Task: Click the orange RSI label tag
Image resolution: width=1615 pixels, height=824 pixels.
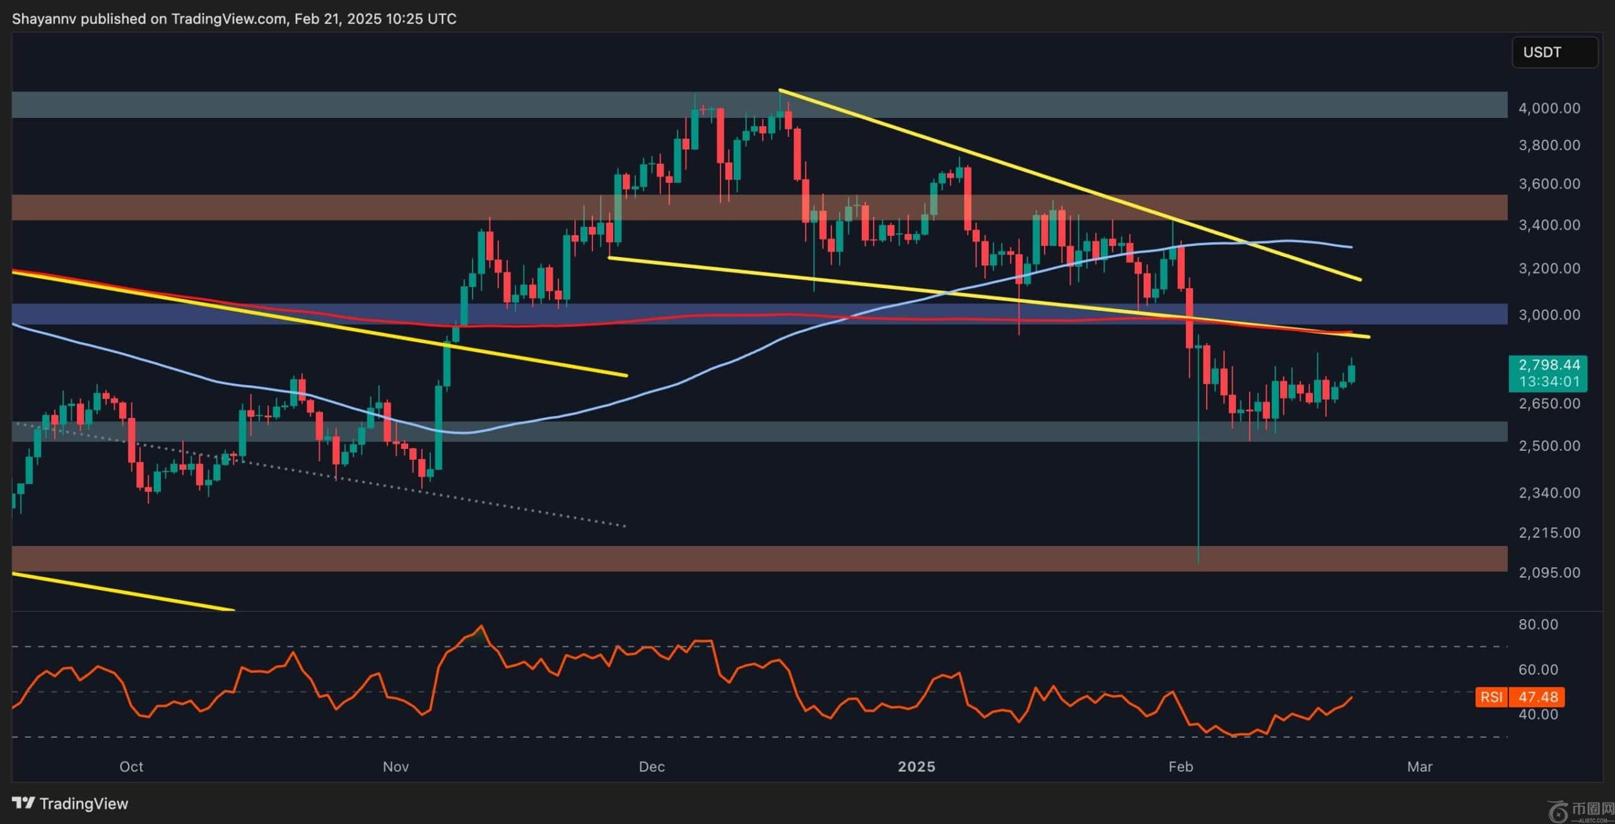Action: click(1491, 697)
